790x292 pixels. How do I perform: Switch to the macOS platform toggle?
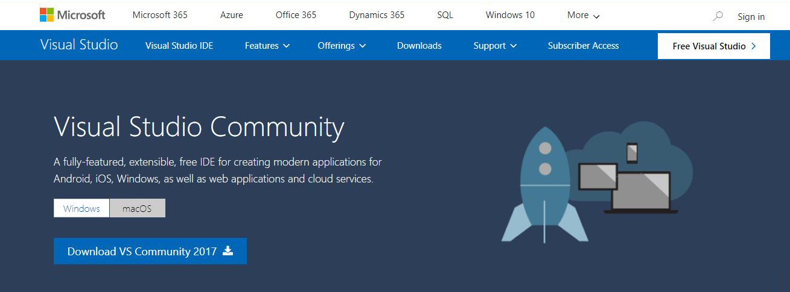pyautogui.click(x=137, y=208)
